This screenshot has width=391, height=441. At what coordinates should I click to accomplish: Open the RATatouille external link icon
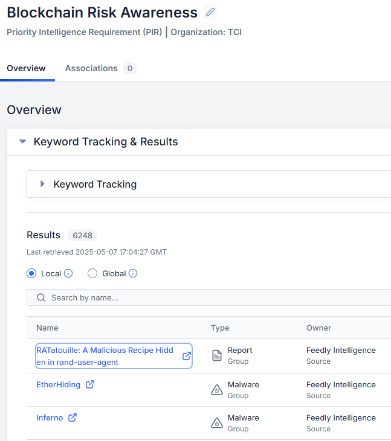point(187,356)
